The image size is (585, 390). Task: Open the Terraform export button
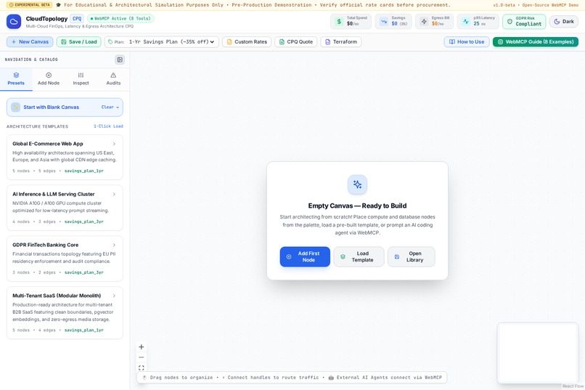tap(341, 42)
